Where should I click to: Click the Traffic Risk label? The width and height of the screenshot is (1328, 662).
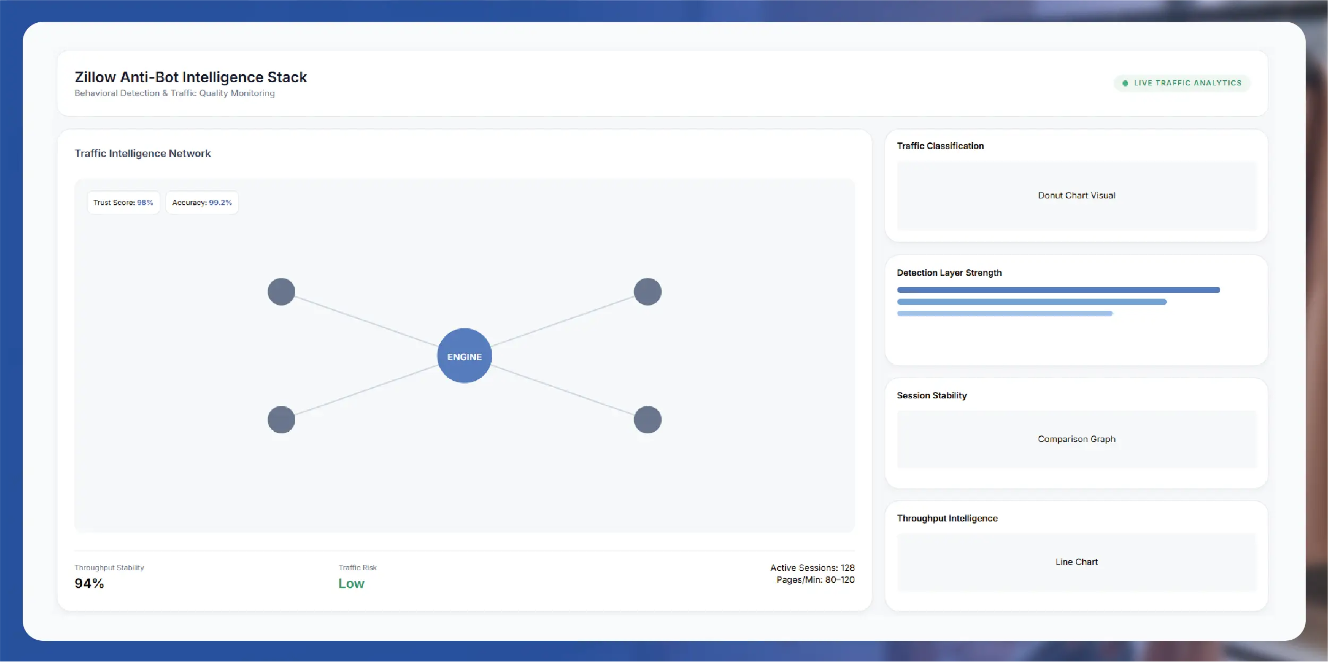point(358,568)
